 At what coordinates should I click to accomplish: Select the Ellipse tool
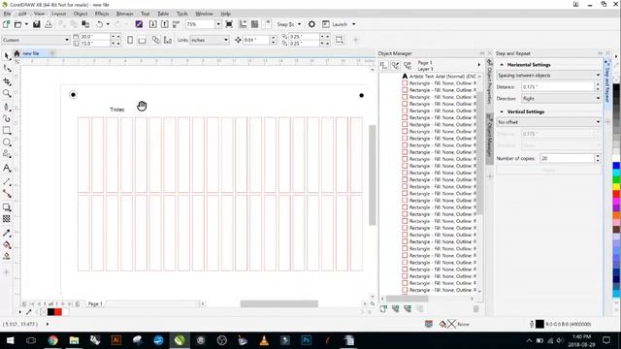coord(7,143)
